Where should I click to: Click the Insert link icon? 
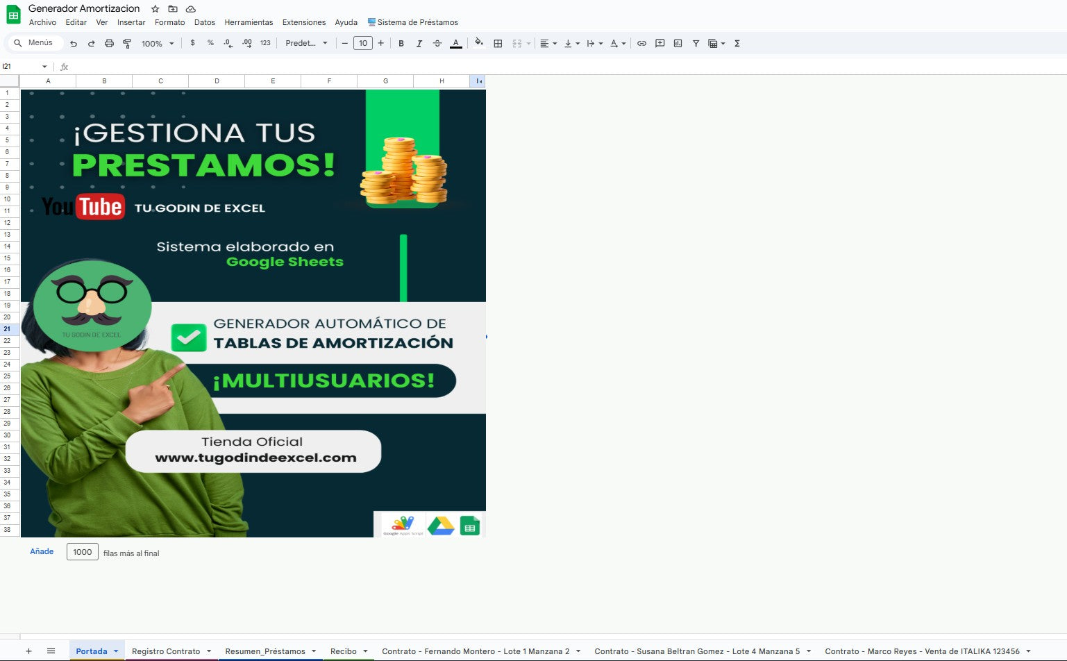[x=641, y=44]
